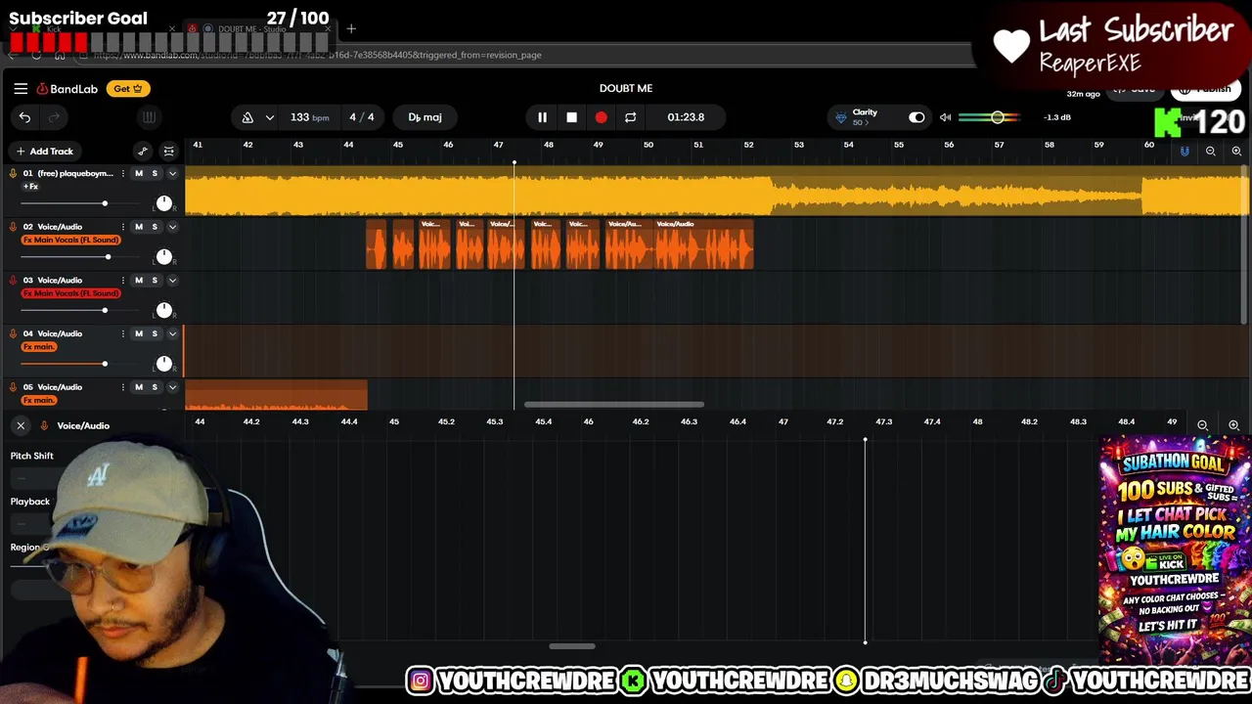This screenshot has width=1252, height=704.
Task: Adjust track 01 pan knob
Action: tap(163, 203)
